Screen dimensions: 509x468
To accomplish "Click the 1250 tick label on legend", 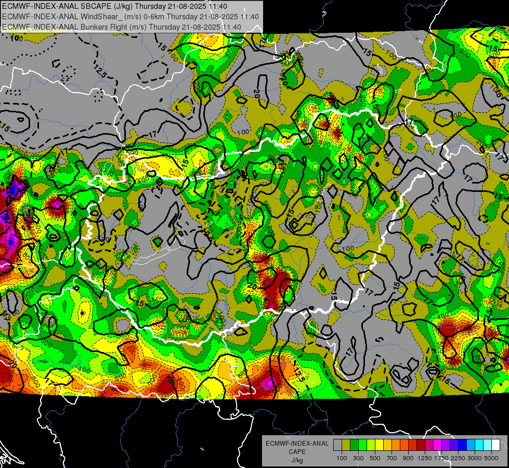I will (425, 458).
